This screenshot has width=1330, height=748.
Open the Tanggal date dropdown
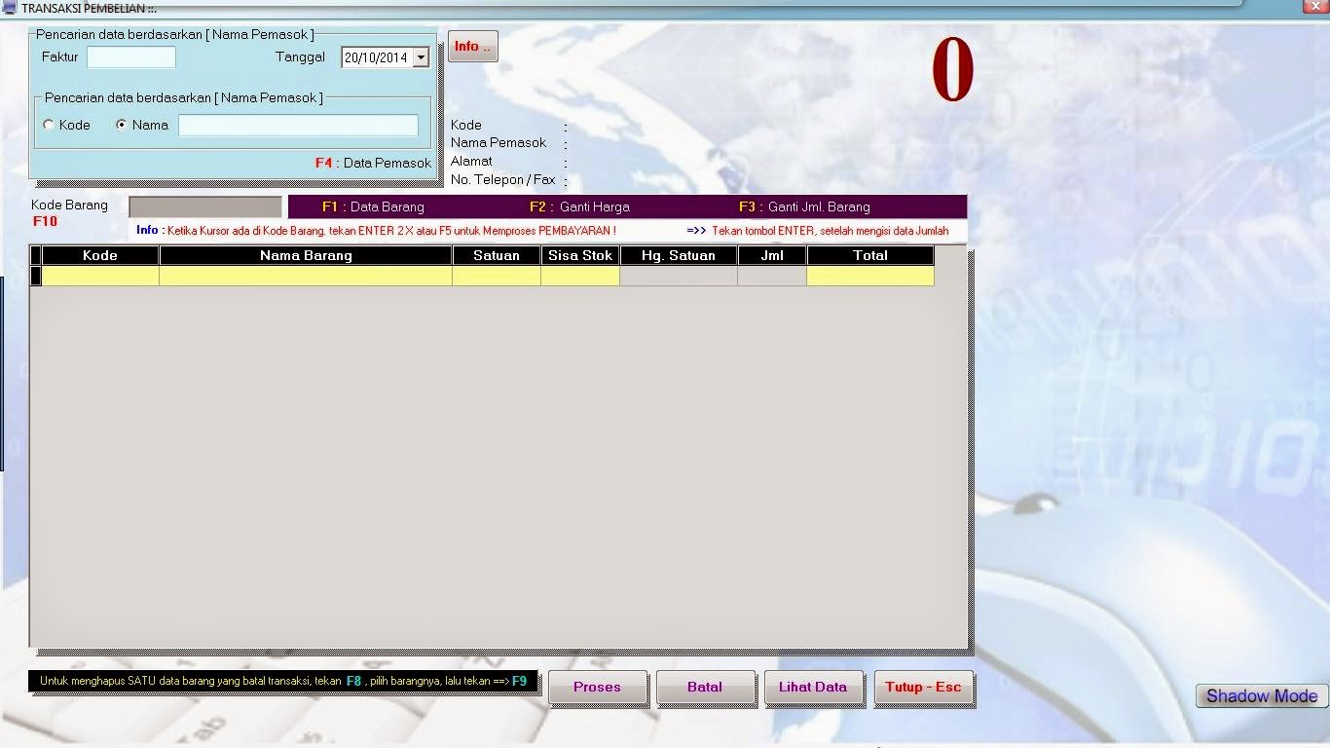tap(422, 56)
